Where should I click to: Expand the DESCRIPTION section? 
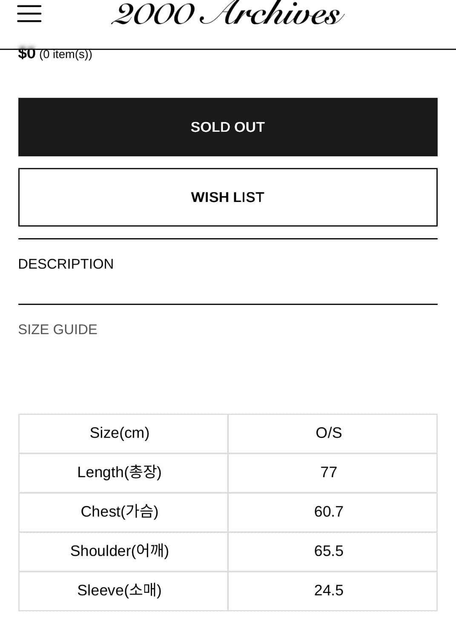pos(66,264)
